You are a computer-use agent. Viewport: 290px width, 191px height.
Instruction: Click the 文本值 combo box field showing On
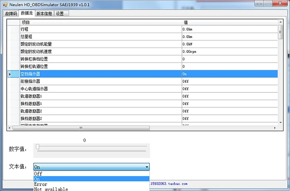(x=92, y=167)
